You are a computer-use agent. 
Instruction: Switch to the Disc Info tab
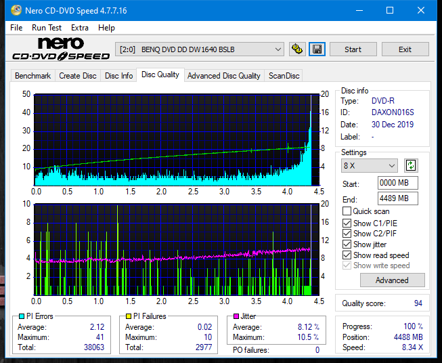(x=118, y=76)
